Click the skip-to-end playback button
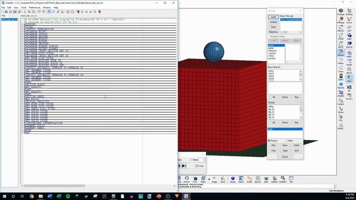 (184, 166)
